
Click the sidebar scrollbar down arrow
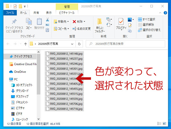click(38, 119)
